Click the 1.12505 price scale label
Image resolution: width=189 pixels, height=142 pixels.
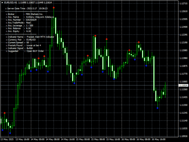pyautogui.click(x=184, y=19)
